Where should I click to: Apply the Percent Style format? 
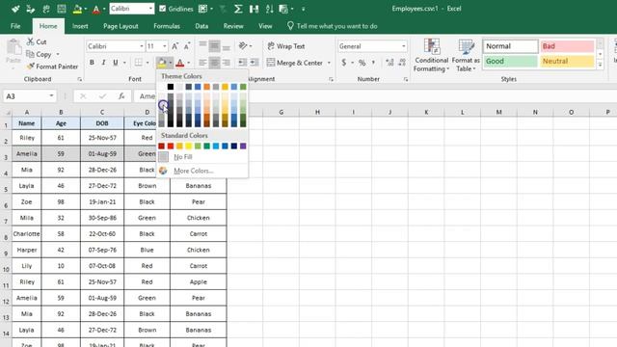tap(362, 62)
